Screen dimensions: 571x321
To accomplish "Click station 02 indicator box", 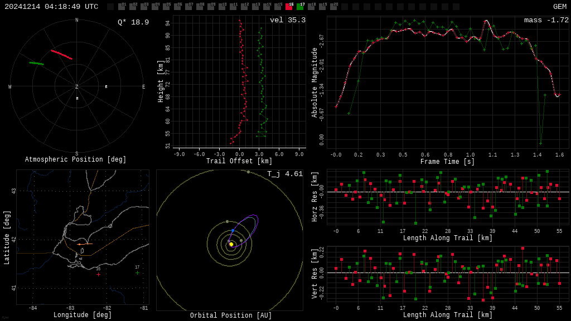I will (x=133, y=7).
